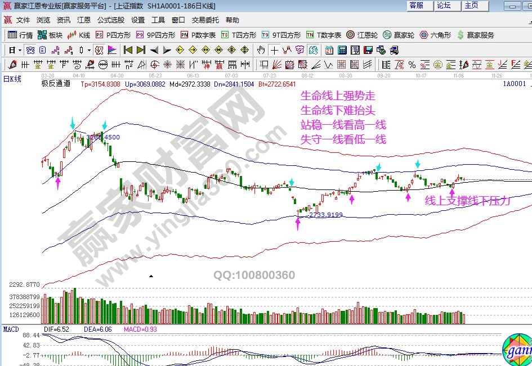Click the 日K线 chart label
Viewport: 532px width, 366px height.
(x=12, y=79)
